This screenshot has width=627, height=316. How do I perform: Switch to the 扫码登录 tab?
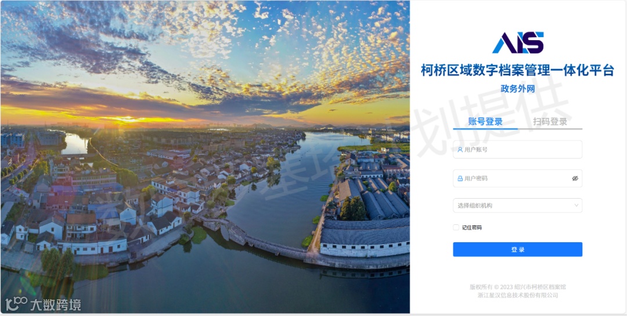[550, 121]
